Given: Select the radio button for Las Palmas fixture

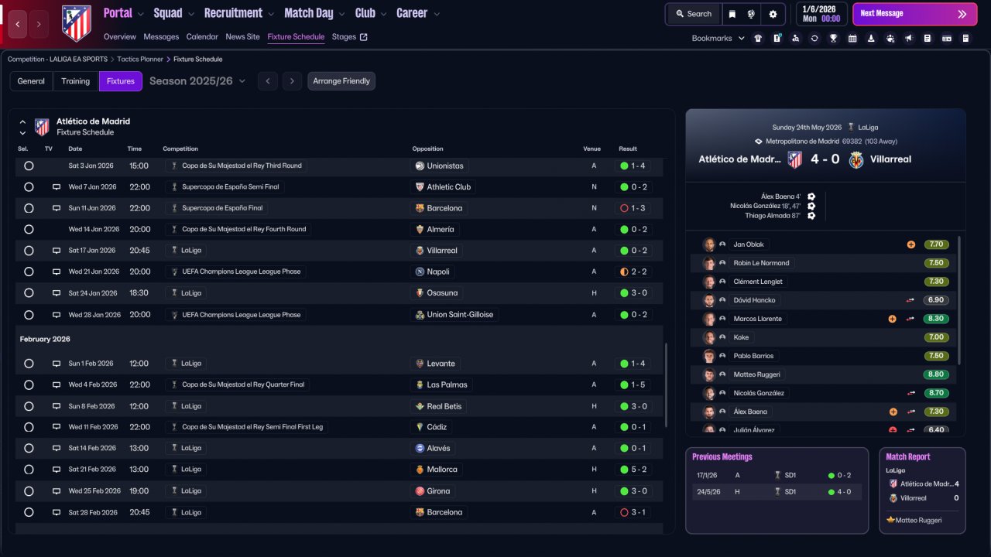Looking at the screenshot, I should coord(29,384).
